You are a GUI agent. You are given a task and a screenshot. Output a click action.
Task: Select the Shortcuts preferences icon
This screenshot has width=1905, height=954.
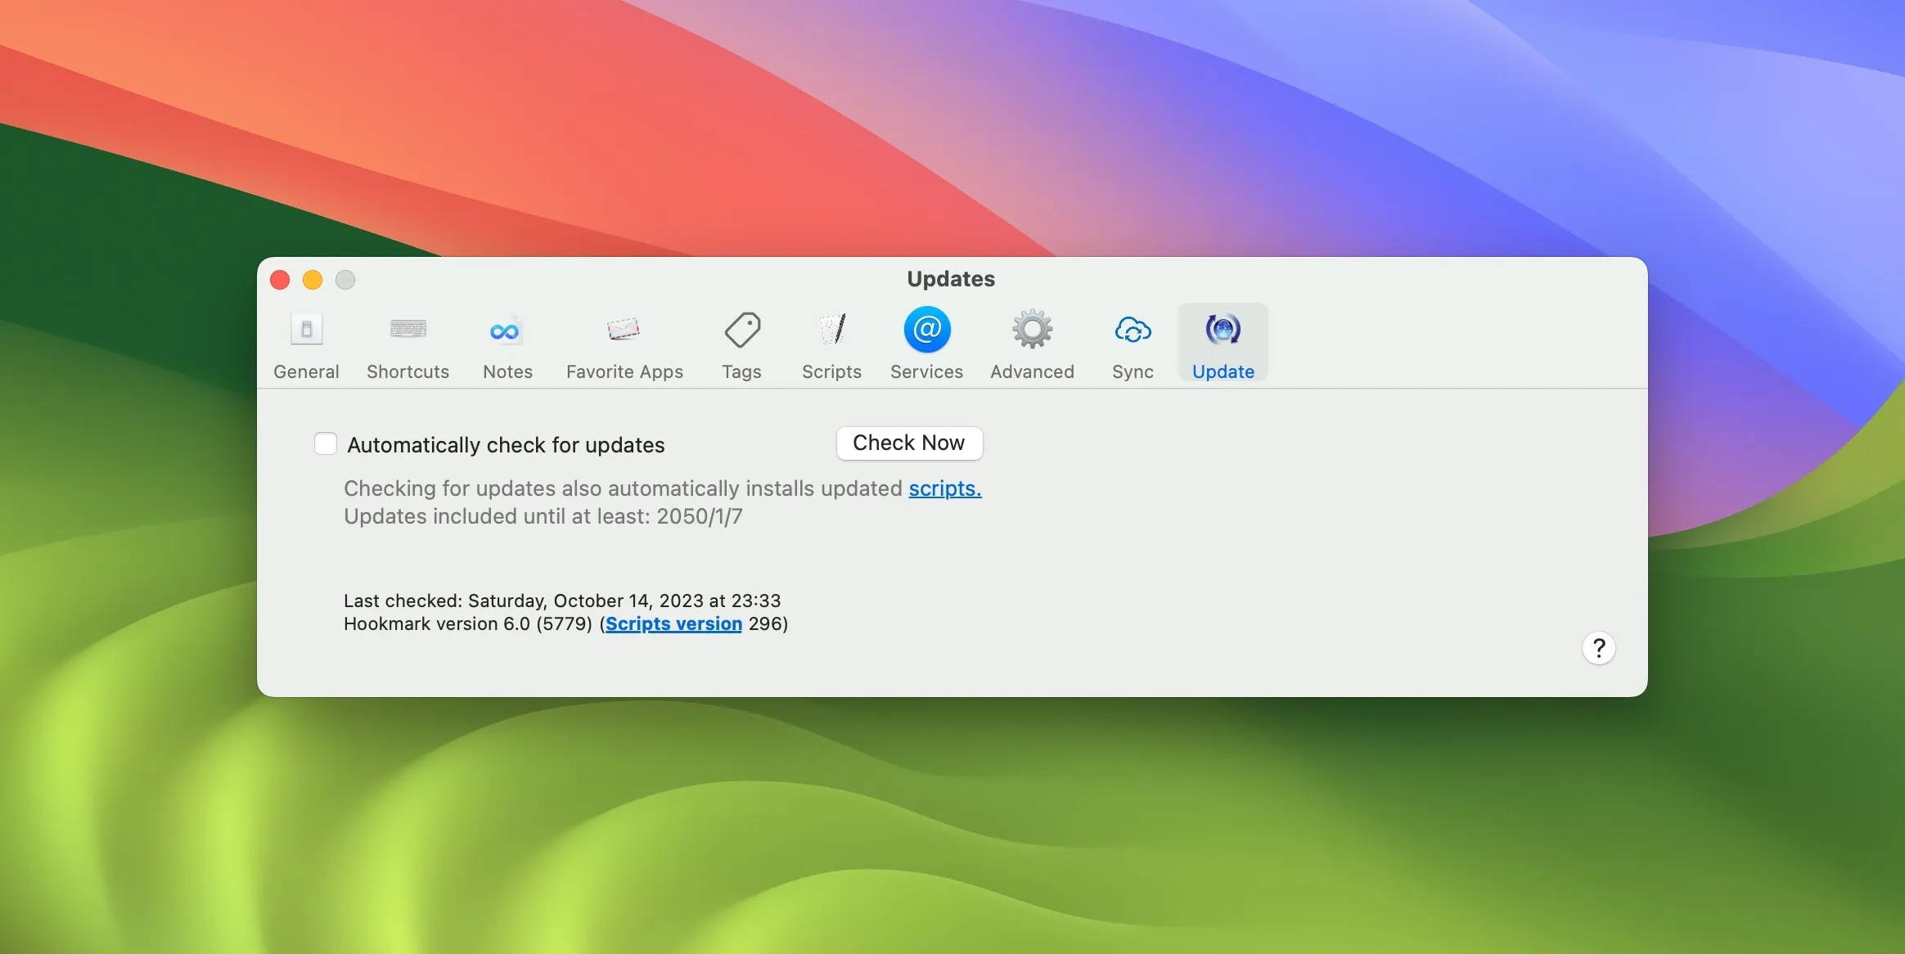[x=408, y=344]
